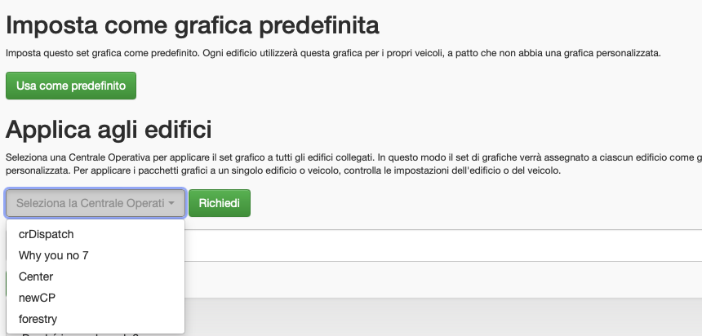Click the "Imposta come grafica predefinita" heading

[x=193, y=25]
